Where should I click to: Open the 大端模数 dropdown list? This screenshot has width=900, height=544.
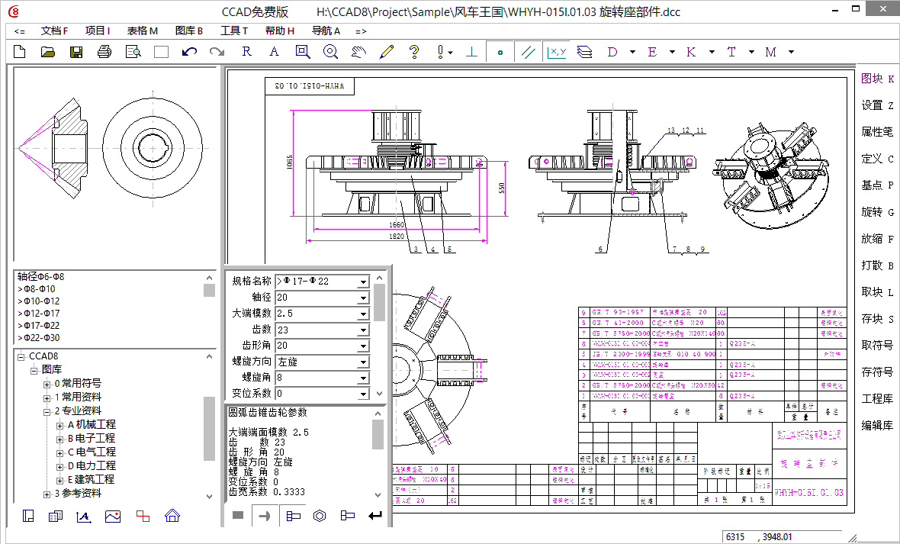(x=363, y=314)
